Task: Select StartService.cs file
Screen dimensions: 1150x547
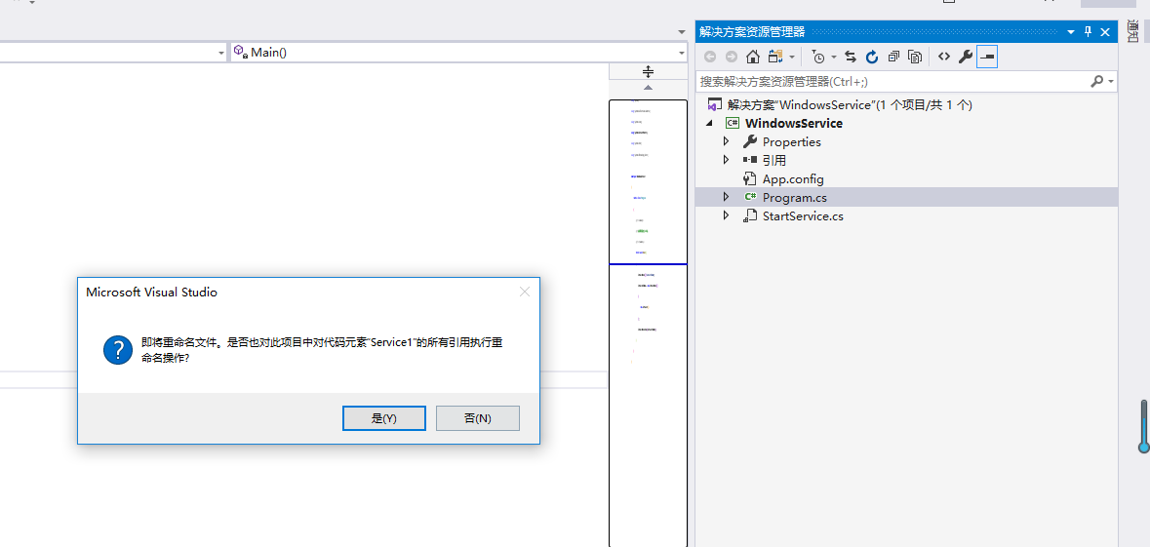Action: pyautogui.click(x=803, y=216)
